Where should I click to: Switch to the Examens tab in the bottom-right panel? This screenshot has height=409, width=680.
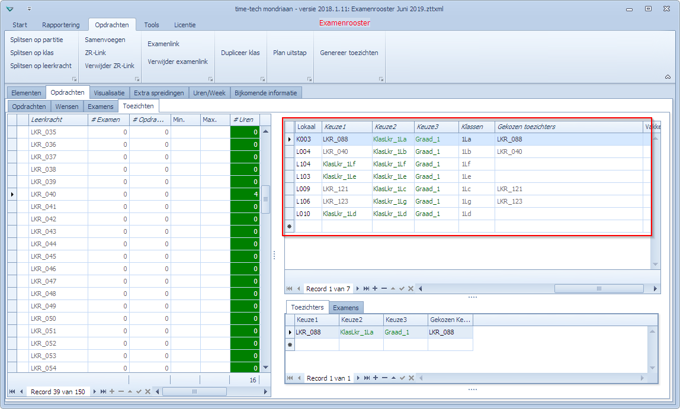click(346, 308)
